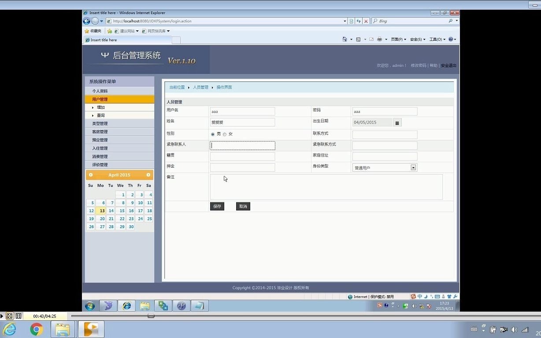Select 预定管理 in the sidebar menu
Viewport: 541px width, 338px height.
[100, 140]
